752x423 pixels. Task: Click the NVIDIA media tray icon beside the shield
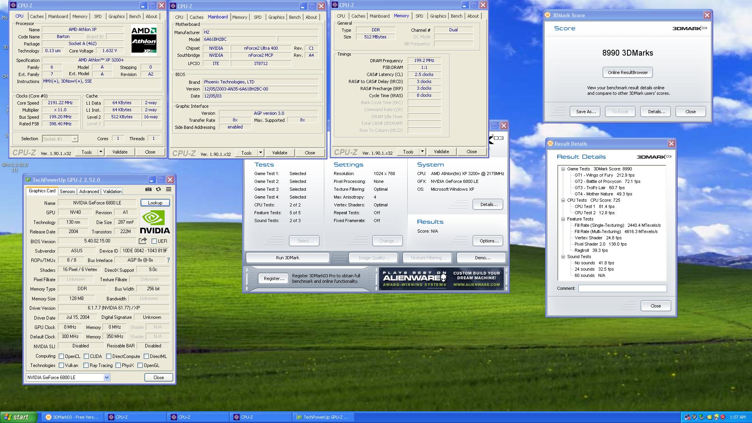tap(716, 417)
